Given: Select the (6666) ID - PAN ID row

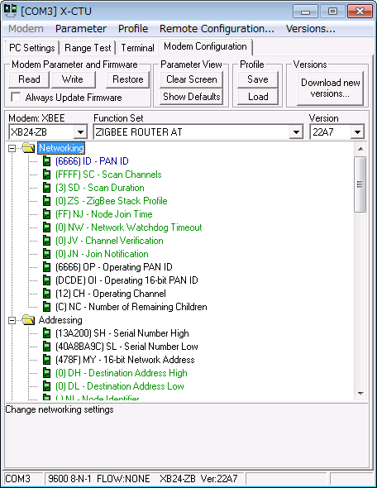Looking at the screenshot, I should [92, 161].
